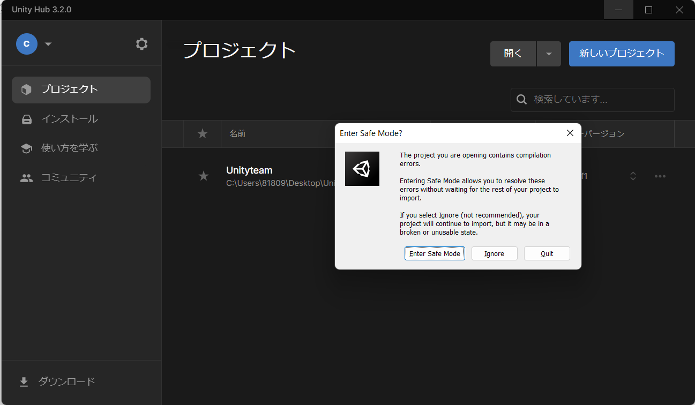695x405 pixels.
Task: Click the 開く button
Action: [513, 54]
